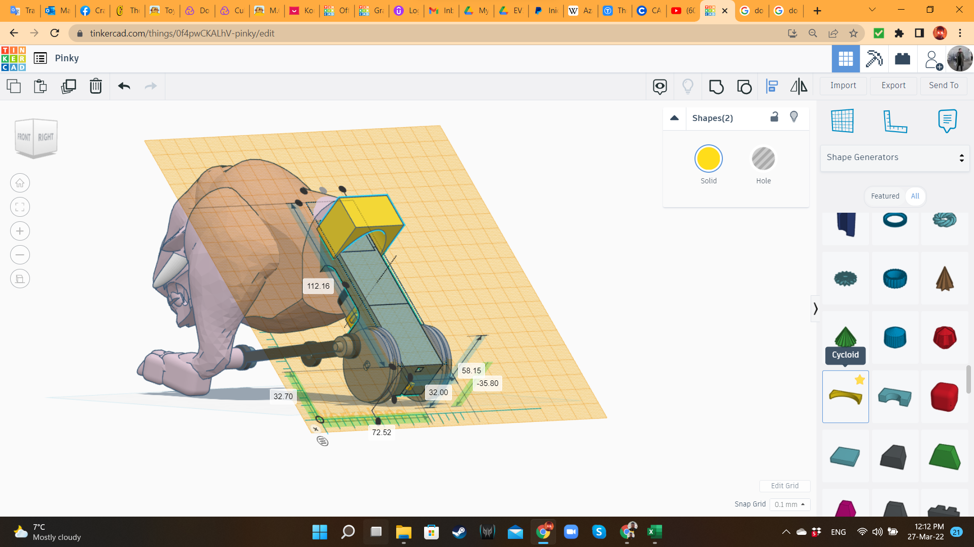
Task: Open the Align tool
Action: 772,87
